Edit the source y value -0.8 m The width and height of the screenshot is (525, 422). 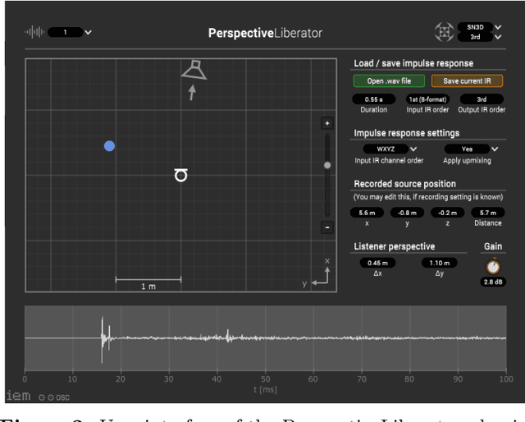(x=407, y=213)
